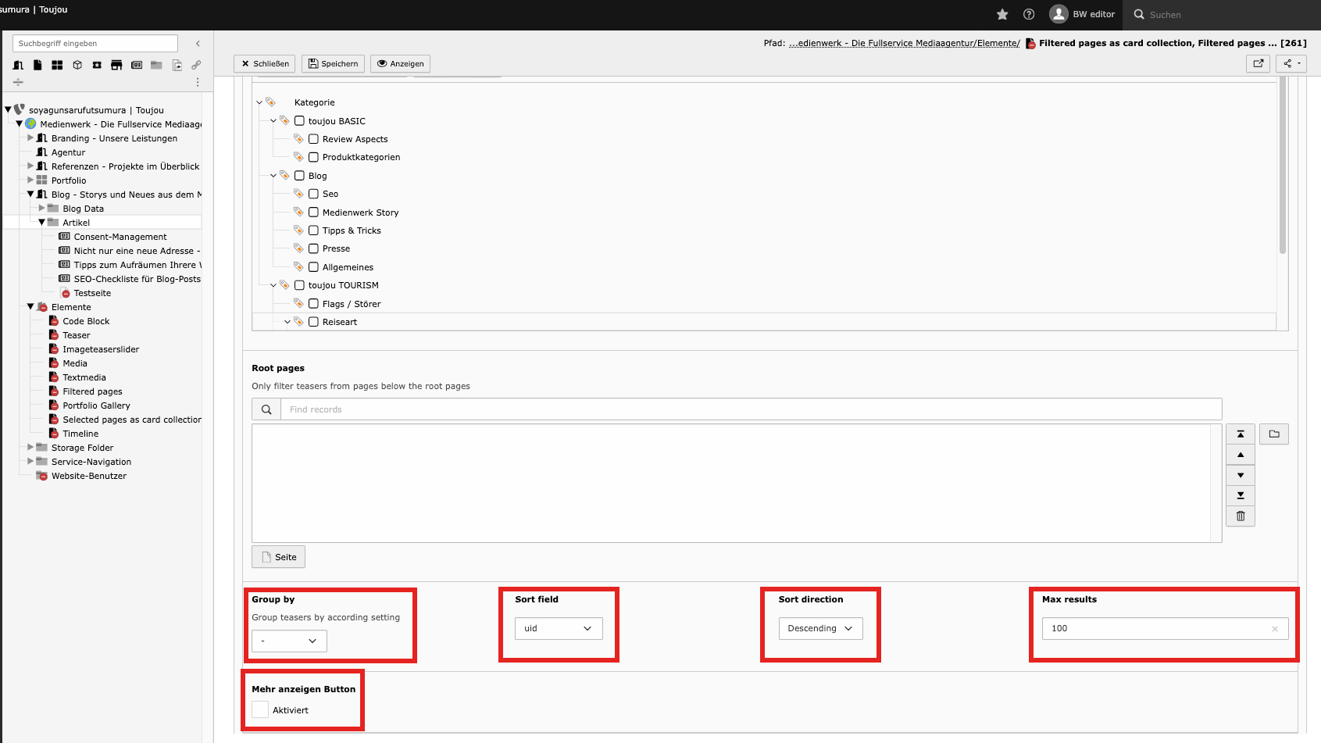Move selected record to top
This screenshot has width=1321, height=743.
(x=1240, y=434)
